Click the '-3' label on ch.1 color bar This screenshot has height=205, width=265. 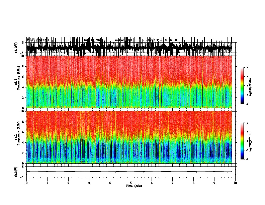click(247, 67)
